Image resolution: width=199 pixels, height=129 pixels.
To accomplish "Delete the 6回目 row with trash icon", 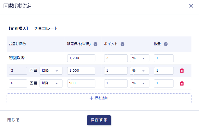I will (x=182, y=83).
